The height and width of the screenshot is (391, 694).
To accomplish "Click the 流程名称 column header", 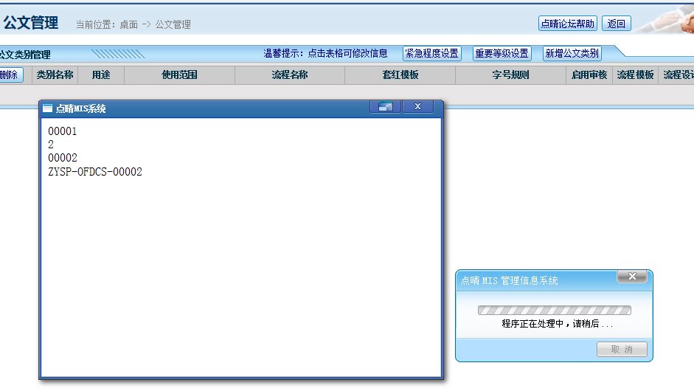I will pos(289,75).
